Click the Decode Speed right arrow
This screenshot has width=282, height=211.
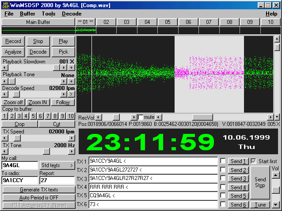64,94
